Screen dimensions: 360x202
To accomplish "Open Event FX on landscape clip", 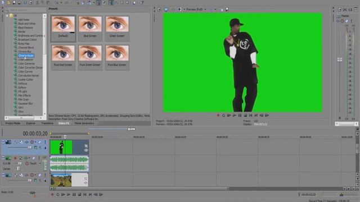I will (x=85, y=183).
